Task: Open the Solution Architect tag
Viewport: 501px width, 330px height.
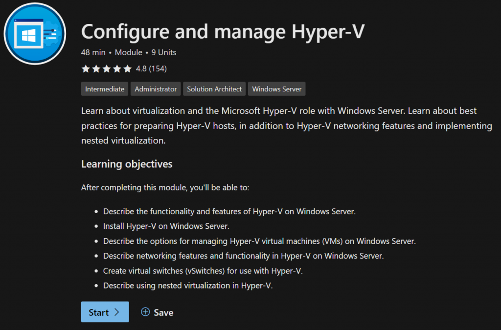Action: (x=214, y=89)
